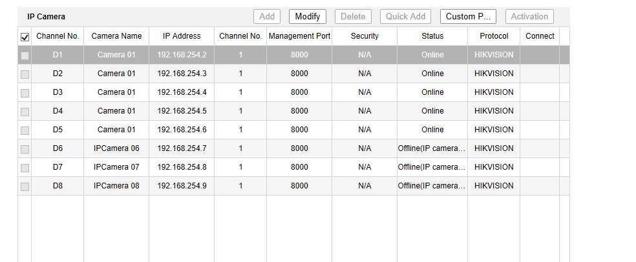Select the D5 channel row
The height and width of the screenshot is (262, 636).
(58, 130)
